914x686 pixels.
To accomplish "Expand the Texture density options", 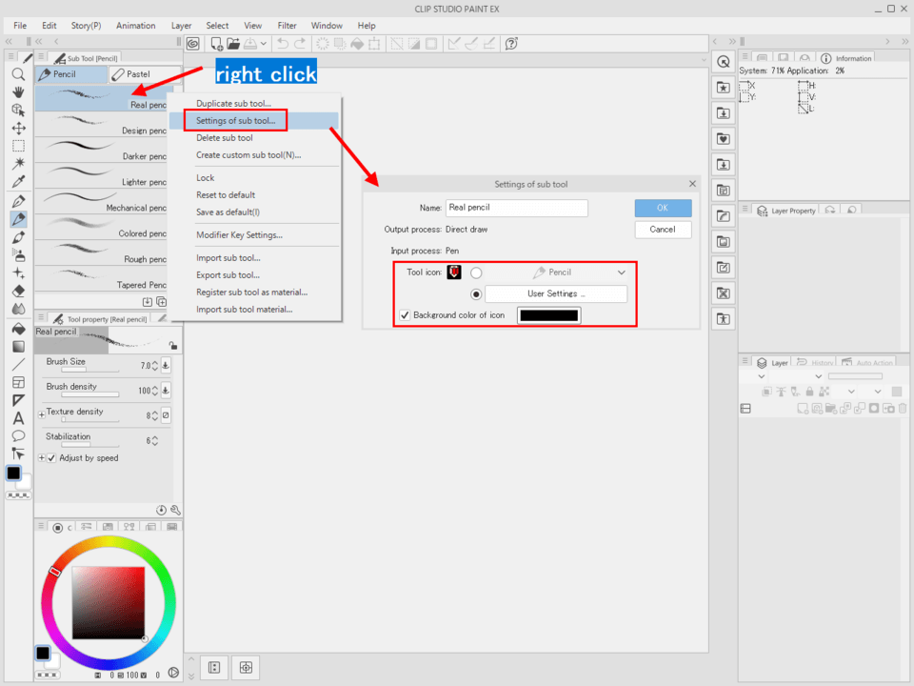I will click(x=41, y=415).
